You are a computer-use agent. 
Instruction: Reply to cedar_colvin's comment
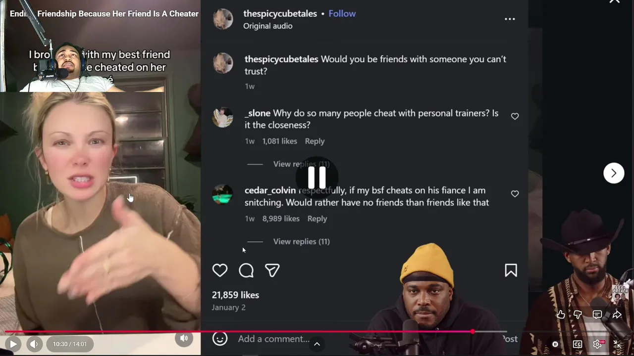pos(317,219)
